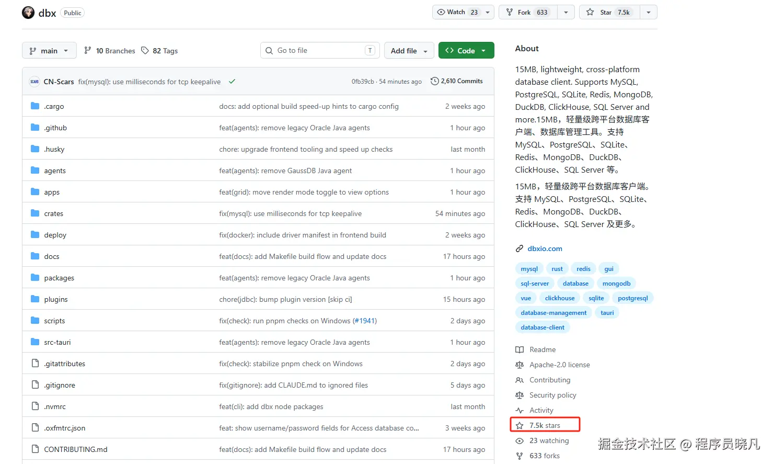Expand the Add file dropdown
The width and height of the screenshot is (773, 464).
pos(409,51)
